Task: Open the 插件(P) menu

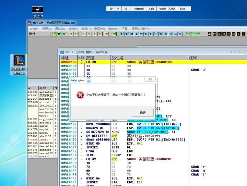Action: [73, 29]
